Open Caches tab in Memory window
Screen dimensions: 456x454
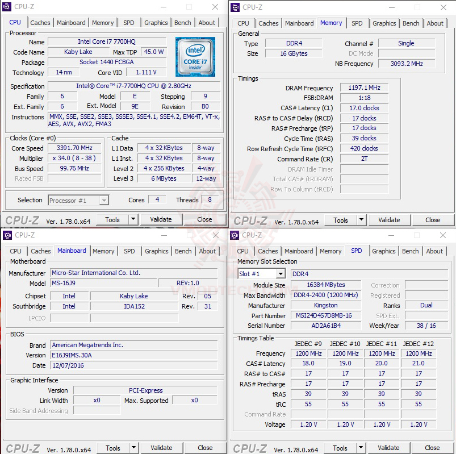(269, 23)
